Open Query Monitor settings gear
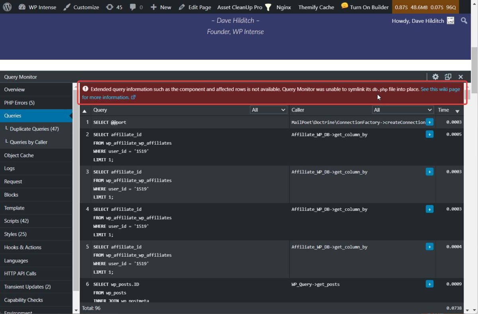 tap(435, 77)
